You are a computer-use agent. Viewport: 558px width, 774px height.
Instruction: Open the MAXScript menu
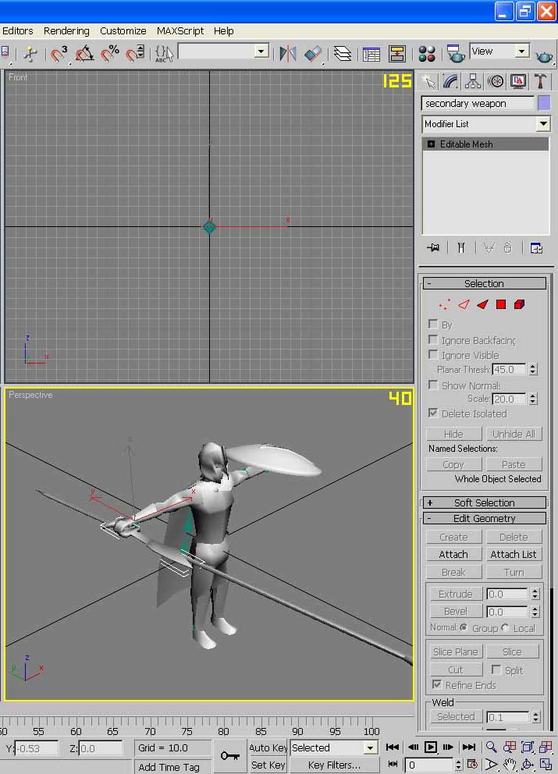coord(180,30)
